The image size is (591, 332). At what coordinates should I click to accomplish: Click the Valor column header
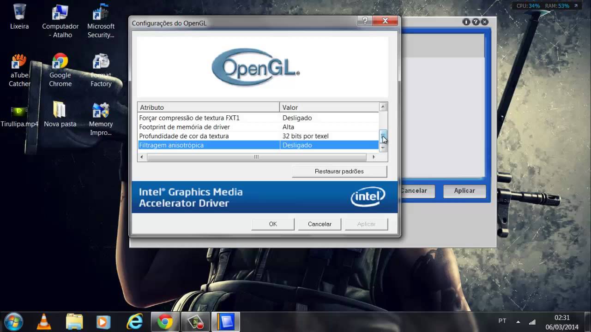click(329, 107)
